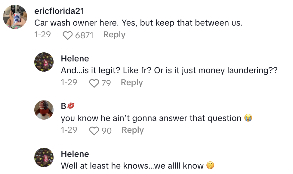Visit the ericflorida21 username link
Image resolution: width=293 pixels, height=174 pixels.
(59, 11)
